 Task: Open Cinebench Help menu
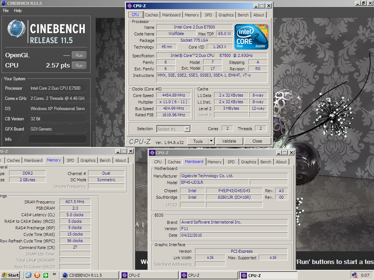18,11
